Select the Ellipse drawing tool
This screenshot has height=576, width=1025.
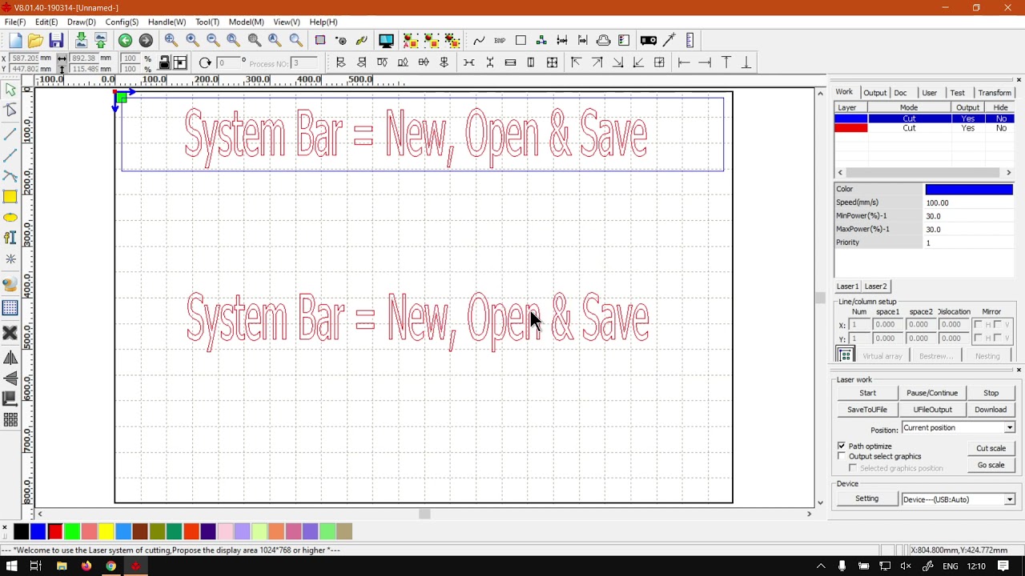(10, 218)
